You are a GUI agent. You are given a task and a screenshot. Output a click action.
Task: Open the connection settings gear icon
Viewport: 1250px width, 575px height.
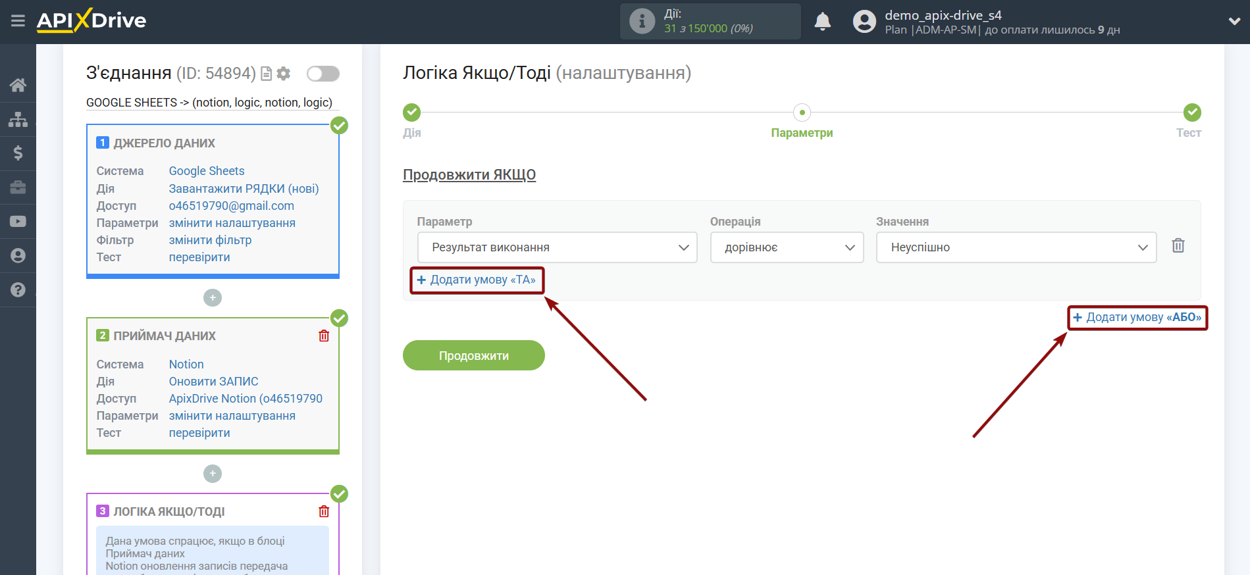coord(284,74)
